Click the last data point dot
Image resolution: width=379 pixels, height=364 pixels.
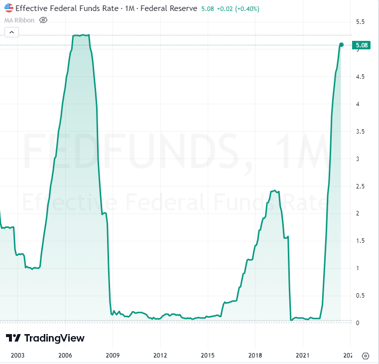click(x=341, y=45)
